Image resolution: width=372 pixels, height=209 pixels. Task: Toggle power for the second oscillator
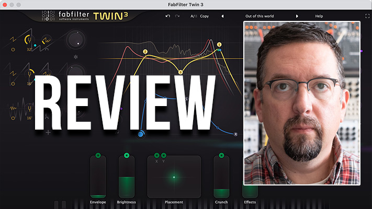click(13, 83)
